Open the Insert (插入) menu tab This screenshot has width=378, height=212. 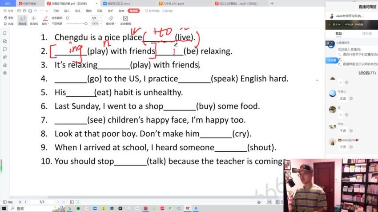click(x=67, y=10)
